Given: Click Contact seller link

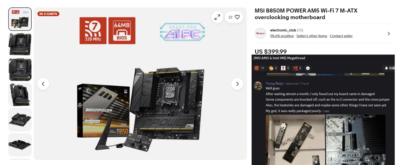Looking at the screenshot, I should 341,36.
